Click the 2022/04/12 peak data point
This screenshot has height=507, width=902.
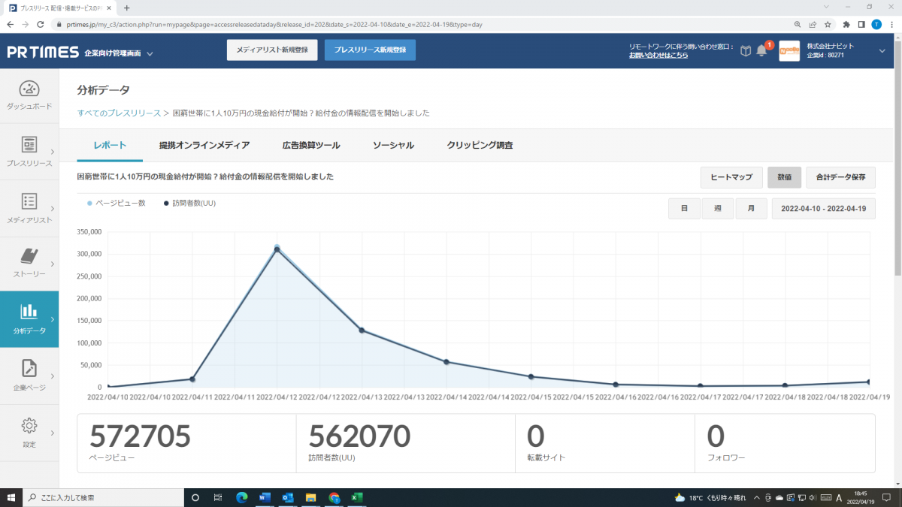coord(277,249)
